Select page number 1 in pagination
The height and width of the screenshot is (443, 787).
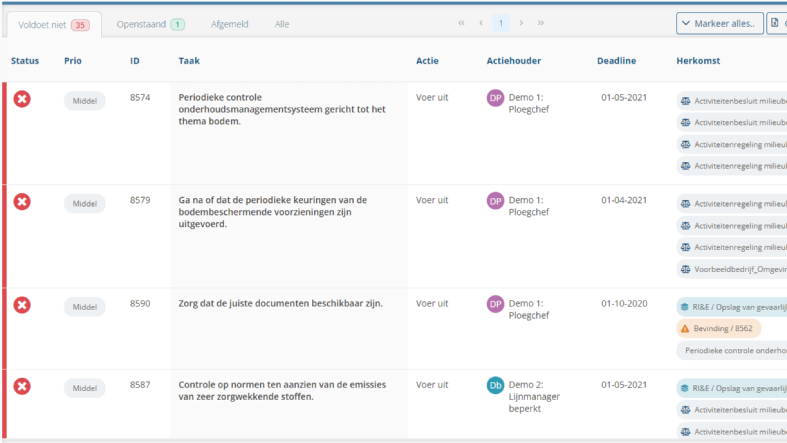[501, 23]
